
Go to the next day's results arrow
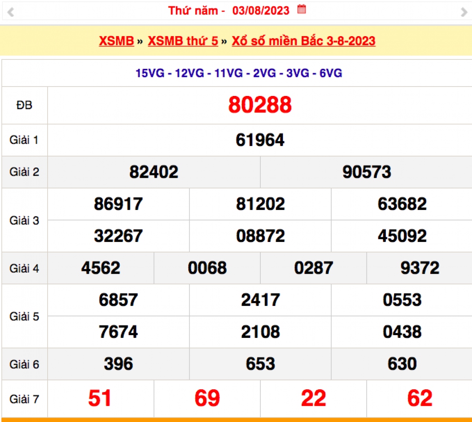click(x=464, y=12)
